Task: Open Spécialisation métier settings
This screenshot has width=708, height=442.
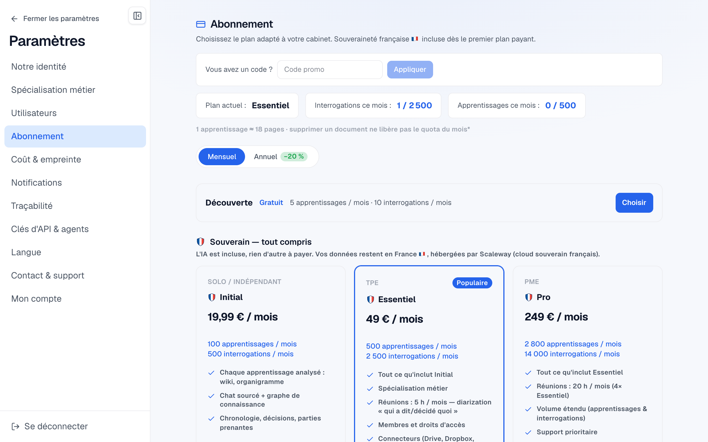Action: 75,90
